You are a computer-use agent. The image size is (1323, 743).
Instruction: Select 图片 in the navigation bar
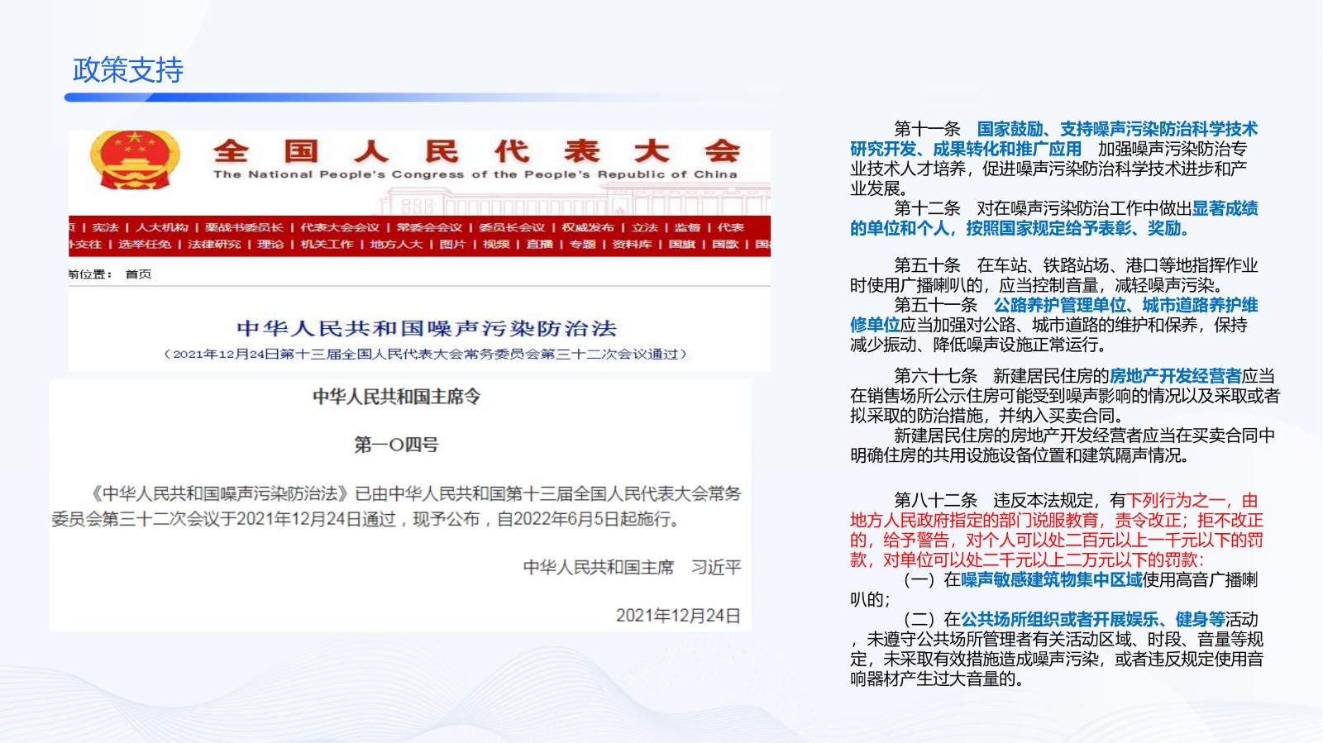pyautogui.click(x=452, y=244)
